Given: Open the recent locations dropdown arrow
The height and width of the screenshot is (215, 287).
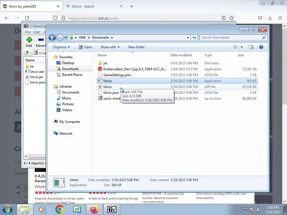Looking at the screenshot, I should point(66,38).
